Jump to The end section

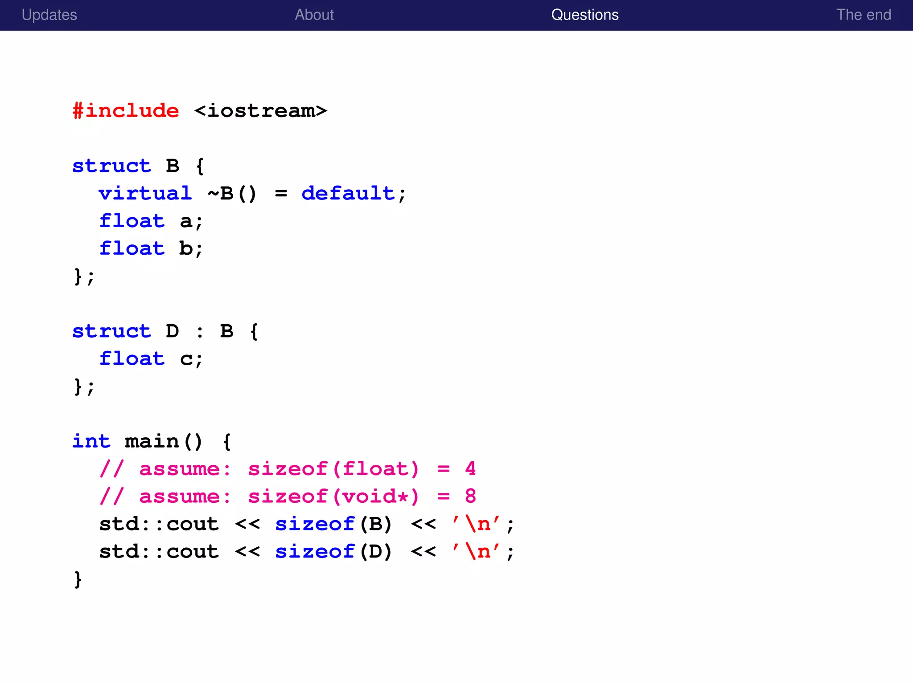click(864, 15)
